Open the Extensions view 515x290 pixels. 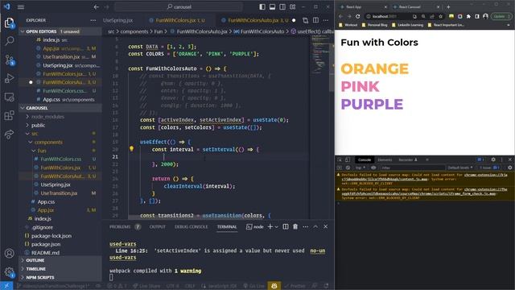click(x=9, y=115)
